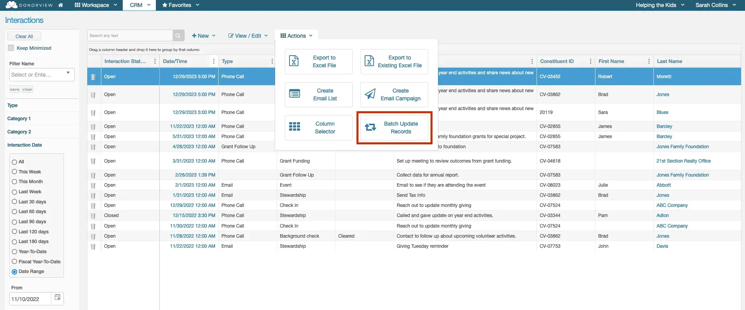Select This Week radio button
Screen dimensions: 745x310
pos(14,172)
